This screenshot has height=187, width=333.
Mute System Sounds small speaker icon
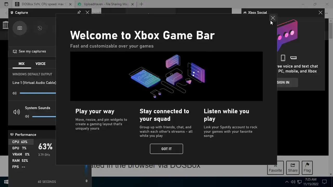pos(27,116)
